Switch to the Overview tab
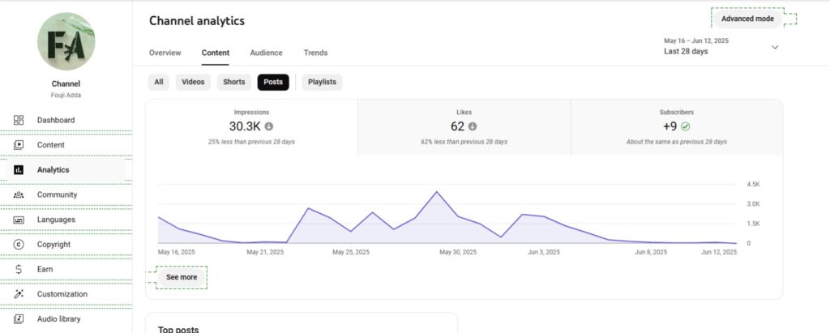Screen dimensions: 830x333 coord(165,53)
